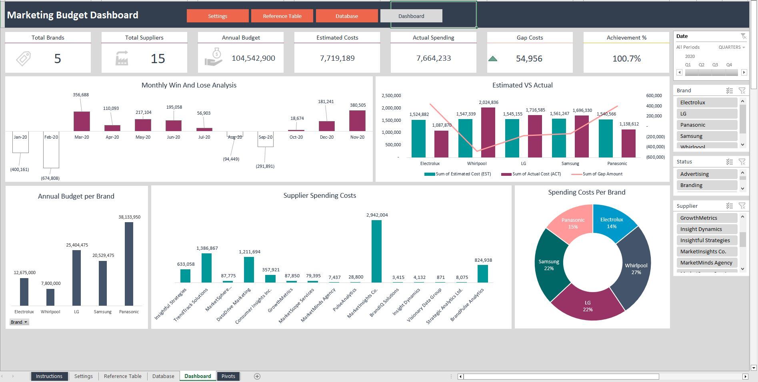Filter by Panasonic in Brand slicer

pos(707,125)
